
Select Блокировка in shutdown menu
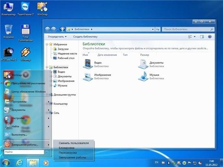(66, 148)
